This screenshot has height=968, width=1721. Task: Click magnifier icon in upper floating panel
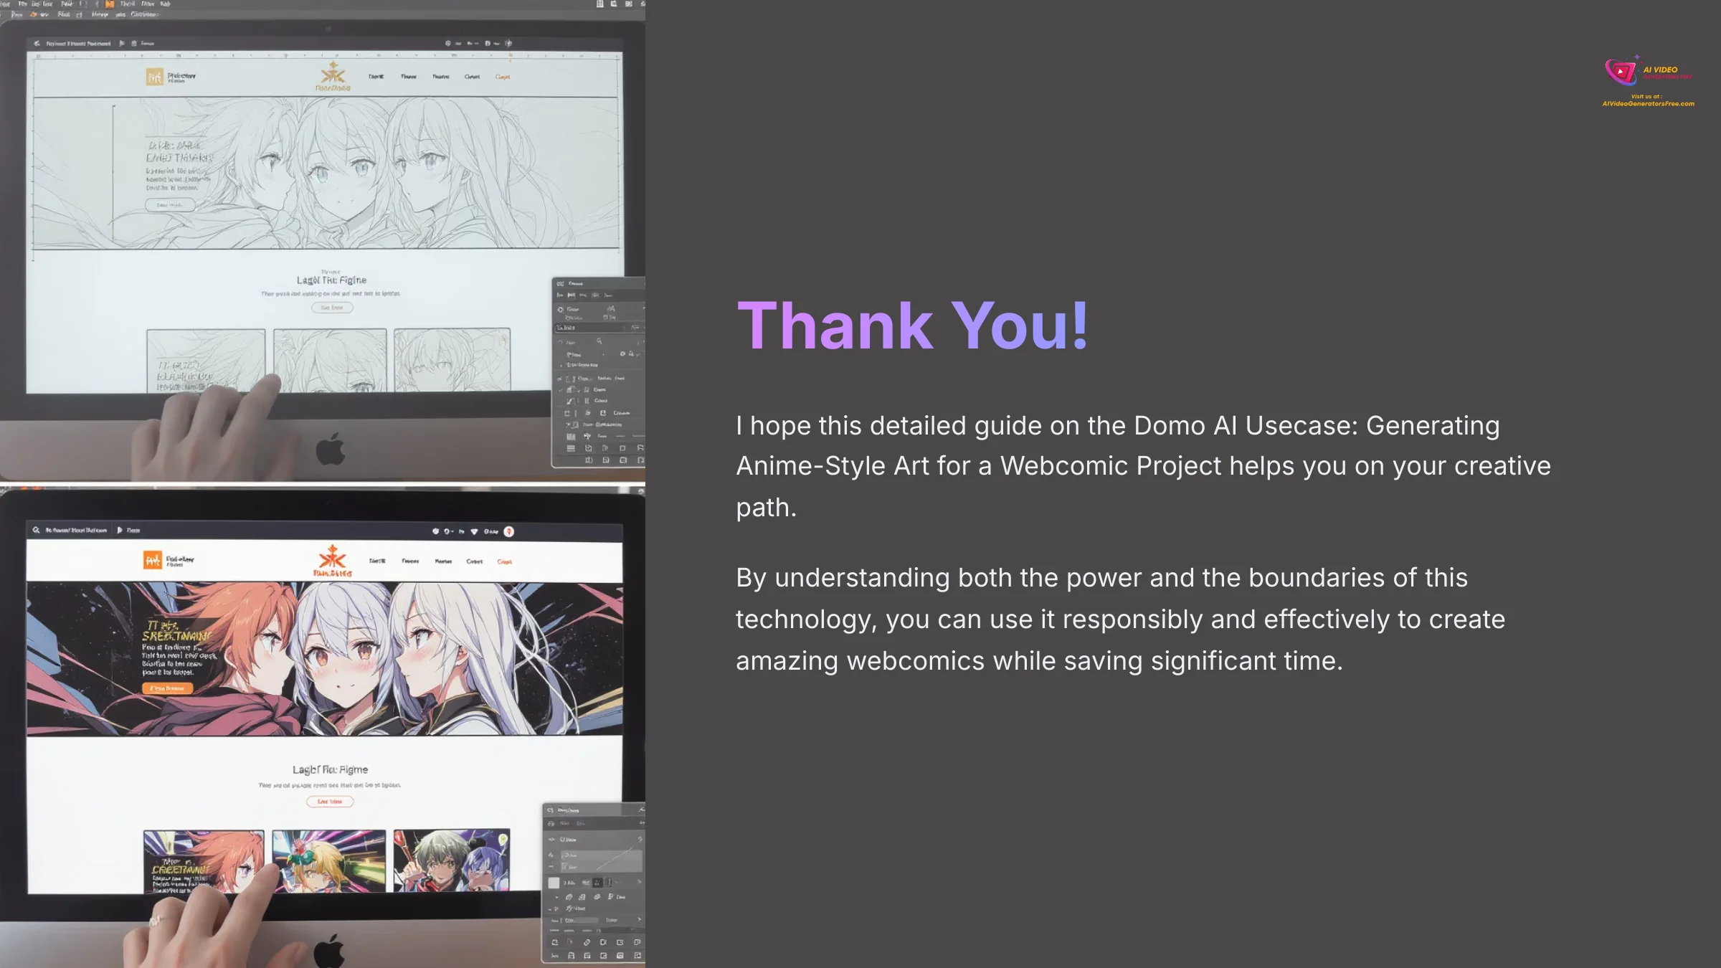click(599, 341)
